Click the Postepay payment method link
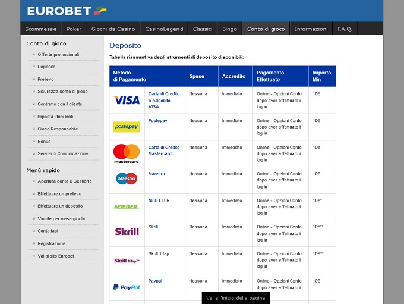 click(157, 121)
